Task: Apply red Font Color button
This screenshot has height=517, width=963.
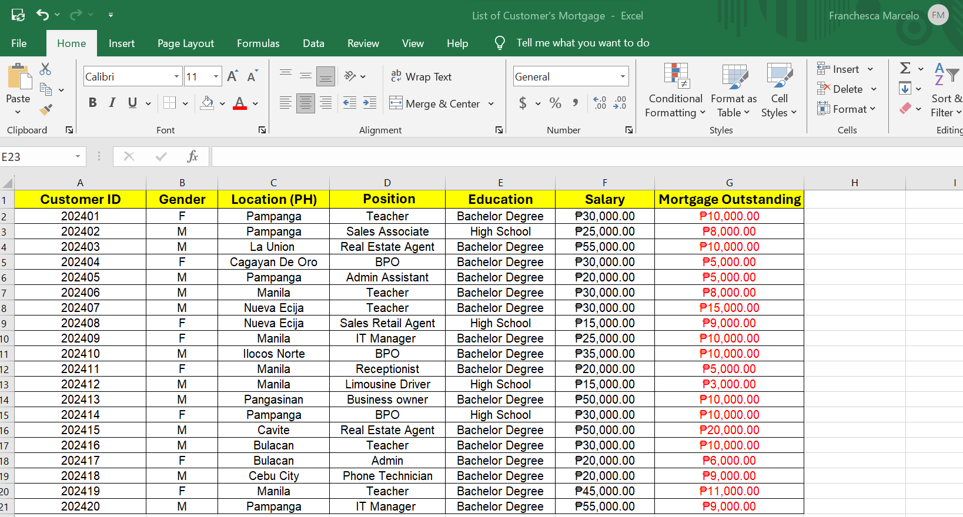Action: (x=240, y=103)
